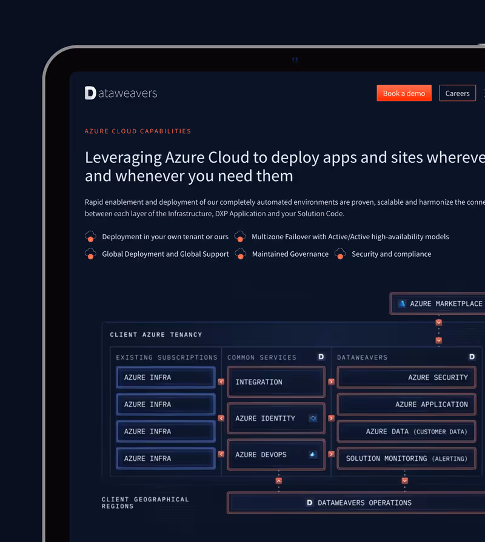
Task: Click the Leveraging Azure Cloud headline
Action: point(285,167)
